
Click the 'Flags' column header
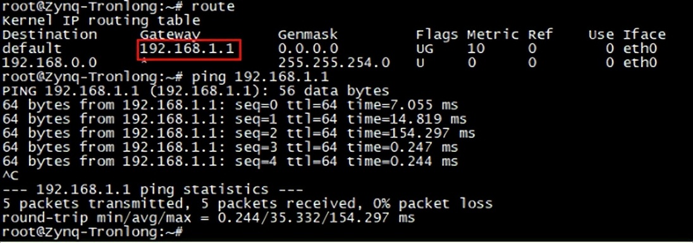[437, 35]
